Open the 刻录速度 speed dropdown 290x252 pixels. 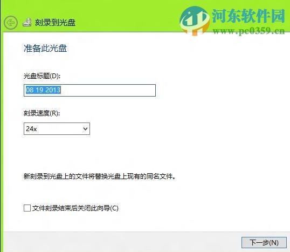pos(57,128)
